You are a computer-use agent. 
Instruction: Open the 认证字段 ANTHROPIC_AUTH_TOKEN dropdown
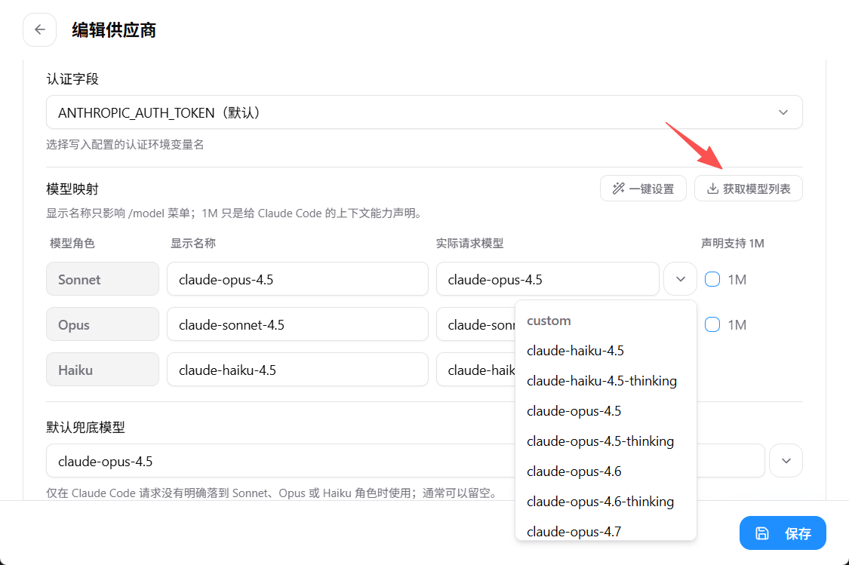point(424,112)
